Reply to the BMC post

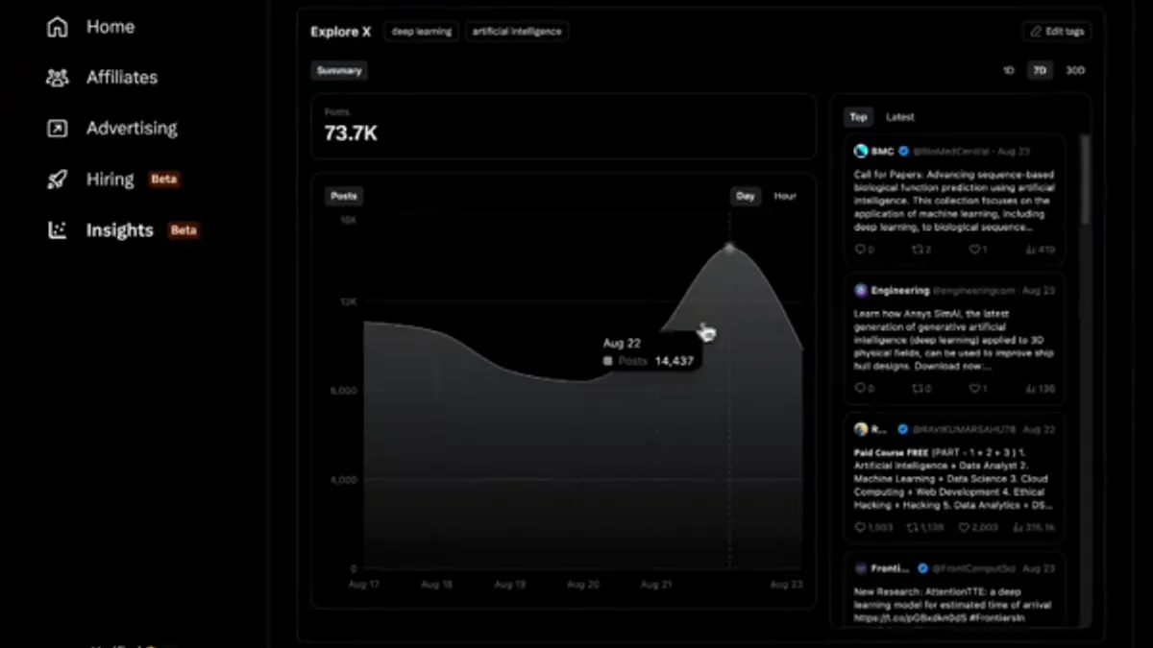coord(864,250)
